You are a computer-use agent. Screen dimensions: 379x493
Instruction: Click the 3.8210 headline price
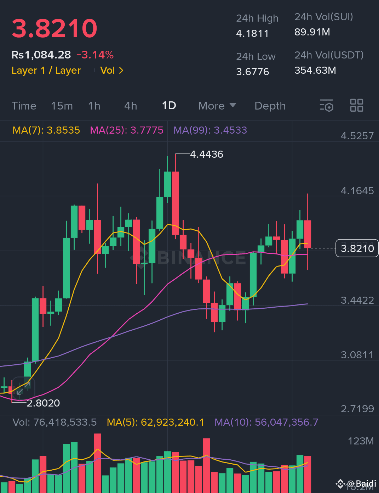[x=54, y=28]
